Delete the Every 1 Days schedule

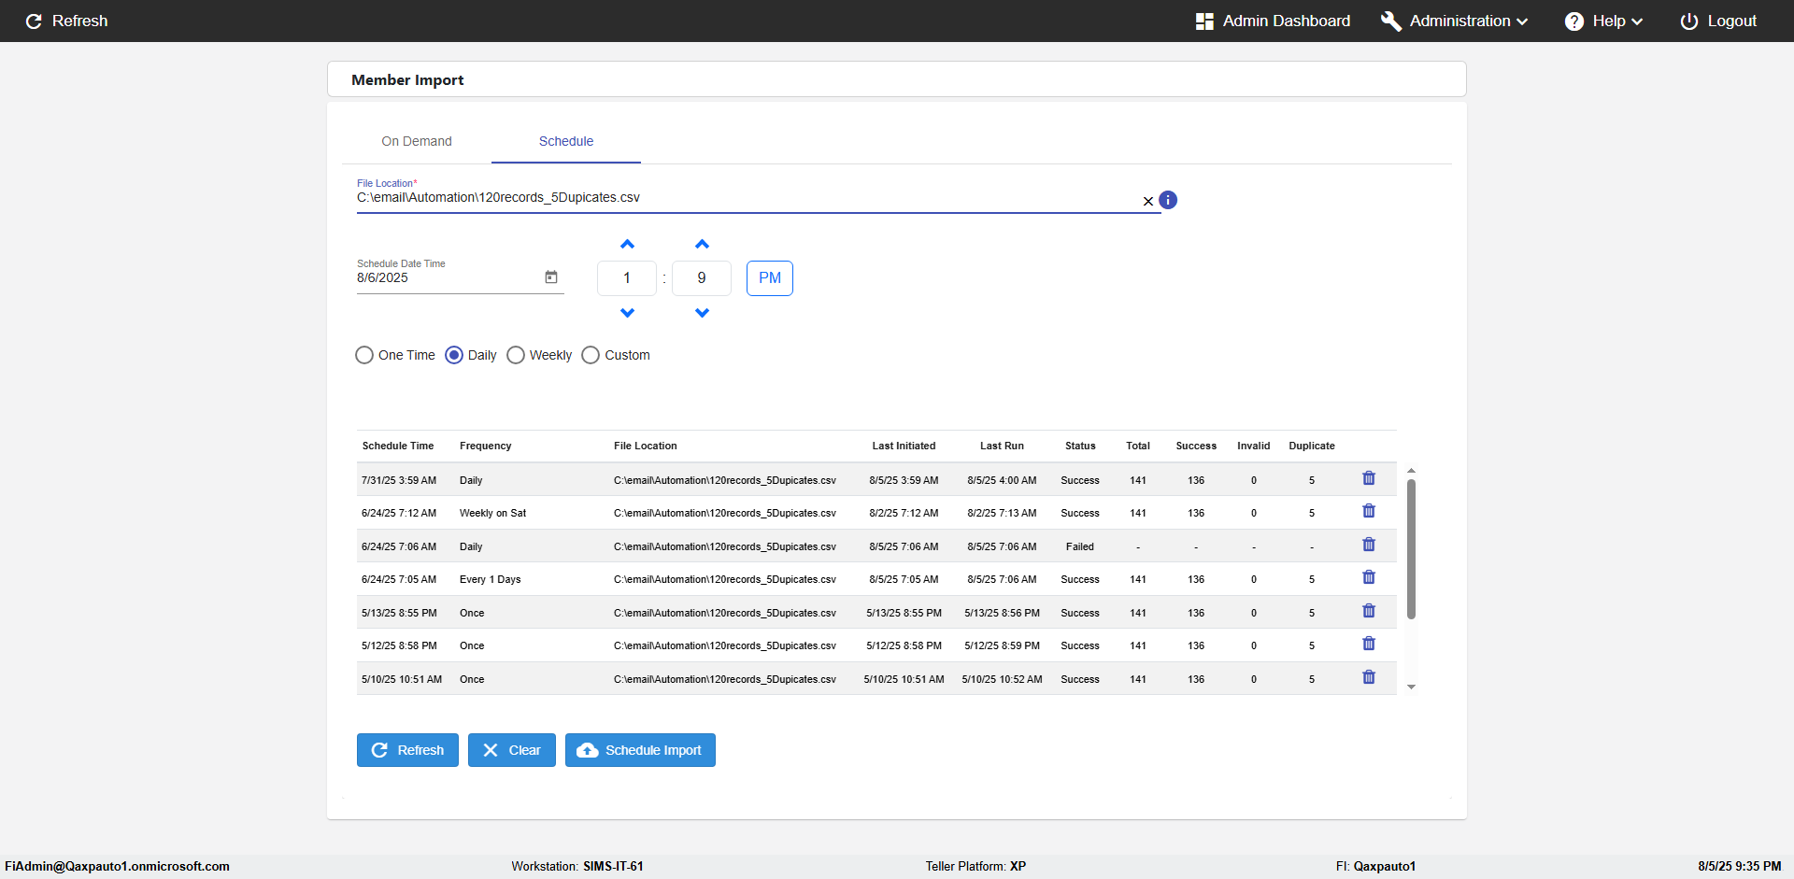[1369, 577]
